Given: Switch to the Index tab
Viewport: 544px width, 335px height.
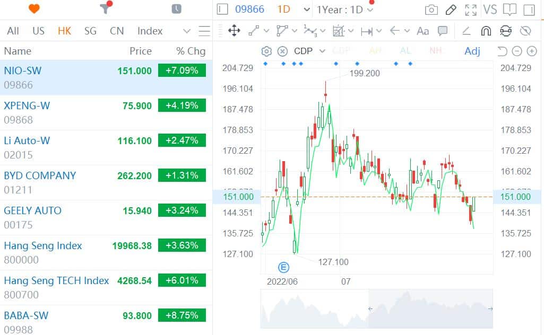Looking at the screenshot, I should point(149,31).
